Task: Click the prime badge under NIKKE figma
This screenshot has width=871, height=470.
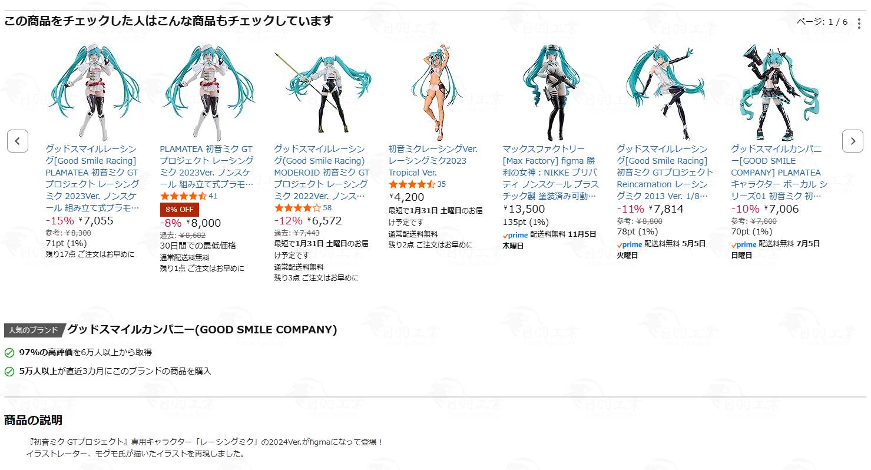Action: (515, 235)
